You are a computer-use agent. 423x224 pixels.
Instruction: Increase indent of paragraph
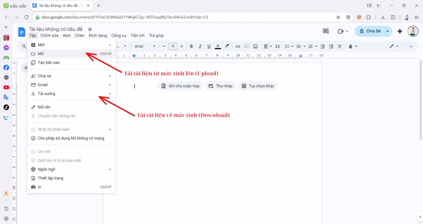(x=331, y=46)
